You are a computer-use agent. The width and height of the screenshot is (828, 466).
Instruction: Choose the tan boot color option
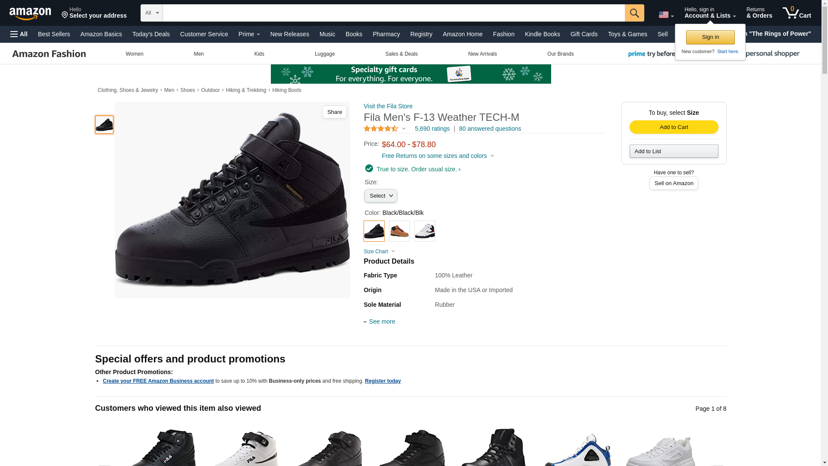click(x=399, y=231)
